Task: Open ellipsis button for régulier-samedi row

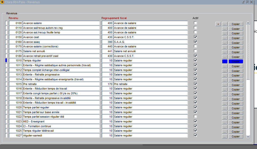Action: click(x=225, y=136)
